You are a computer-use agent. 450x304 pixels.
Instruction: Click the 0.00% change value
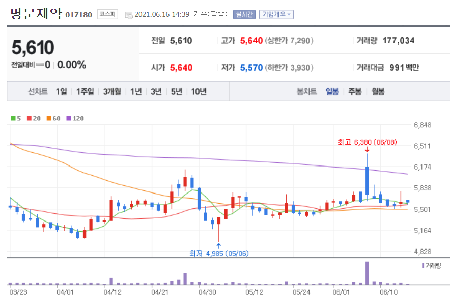tap(72, 65)
